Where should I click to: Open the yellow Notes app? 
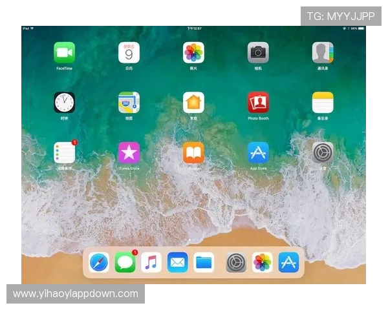(323, 103)
